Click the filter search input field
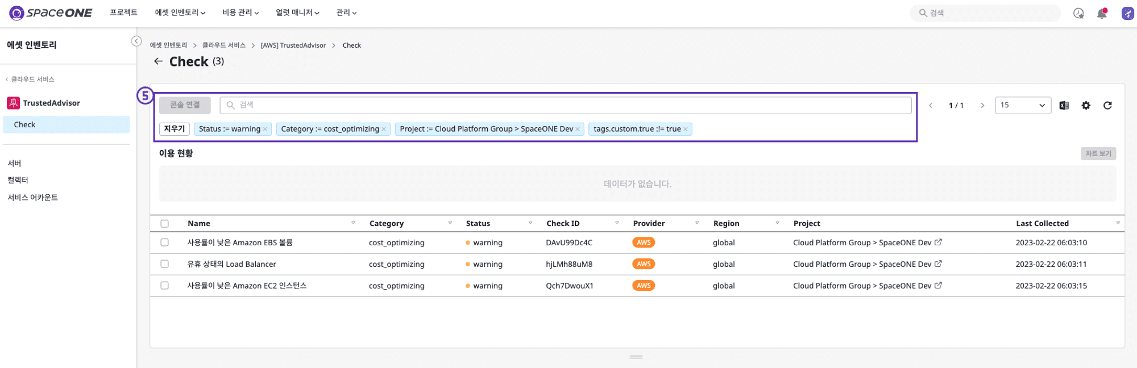 coord(566,105)
